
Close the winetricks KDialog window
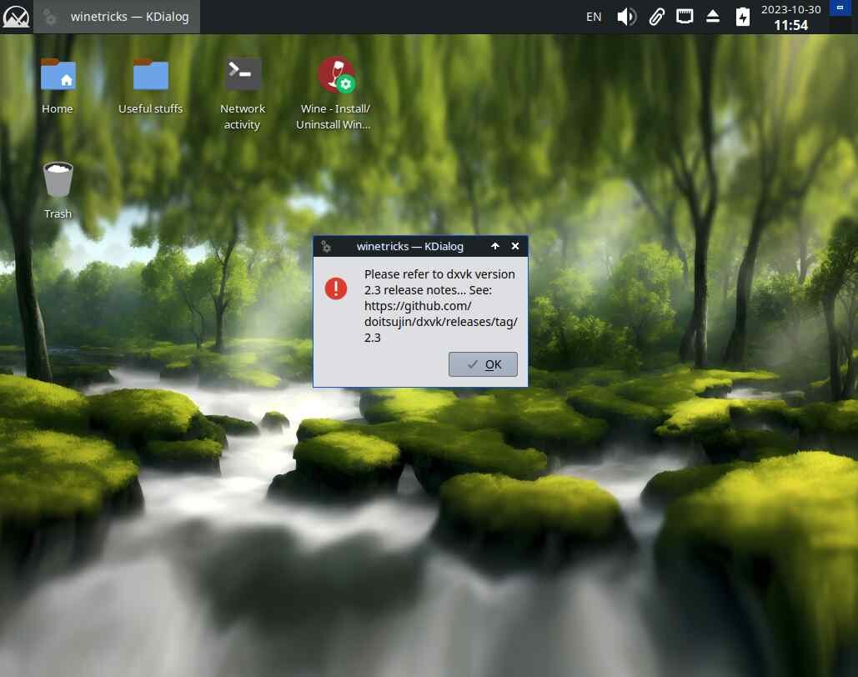(x=515, y=246)
